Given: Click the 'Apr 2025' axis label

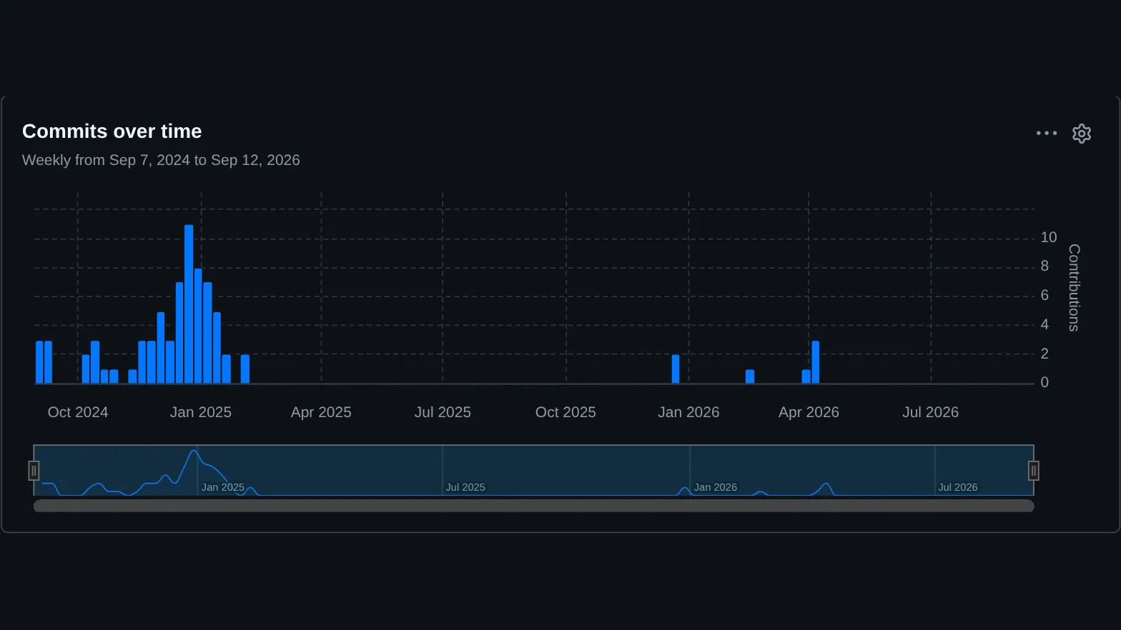Looking at the screenshot, I should 321,412.
